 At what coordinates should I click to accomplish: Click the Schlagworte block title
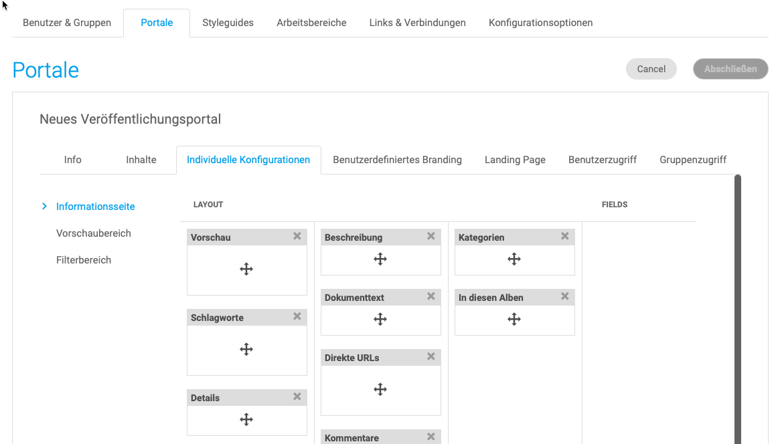[x=217, y=318]
